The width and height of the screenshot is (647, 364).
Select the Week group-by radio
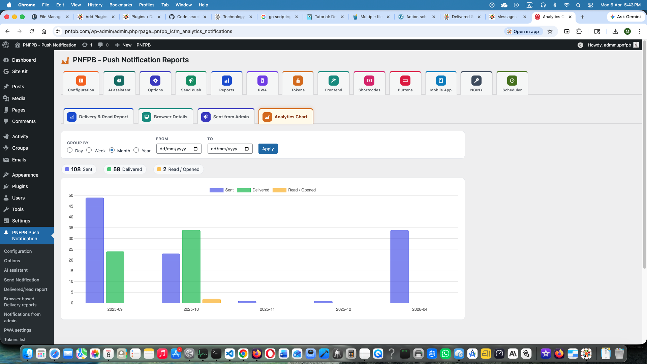tap(89, 150)
